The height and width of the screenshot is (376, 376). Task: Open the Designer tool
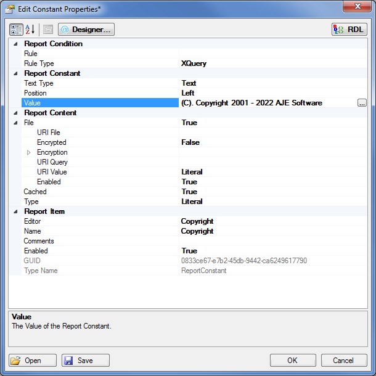pyautogui.click(x=86, y=30)
